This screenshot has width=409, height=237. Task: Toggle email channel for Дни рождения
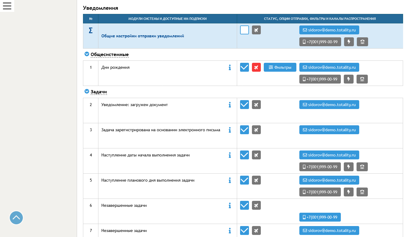click(x=329, y=67)
